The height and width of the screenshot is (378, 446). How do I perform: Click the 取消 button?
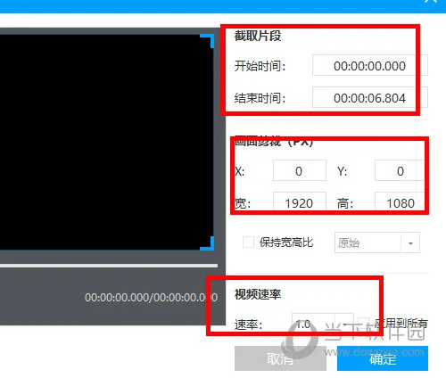[x=280, y=358]
